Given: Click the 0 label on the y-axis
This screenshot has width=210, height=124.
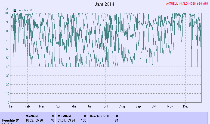Looking at the screenshot, I should pyautogui.click(x=9, y=103).
